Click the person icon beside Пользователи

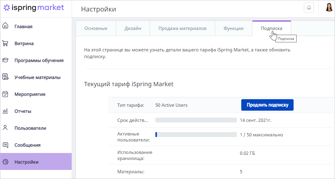point(5,128)
